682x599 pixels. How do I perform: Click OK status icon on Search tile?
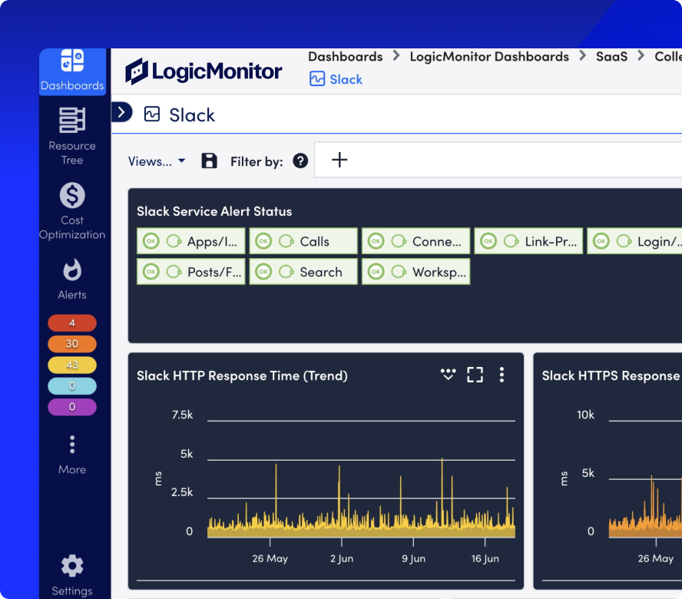[263, 272]
